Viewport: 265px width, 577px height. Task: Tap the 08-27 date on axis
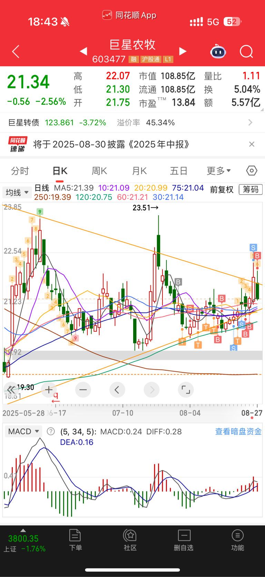(x=252, y=413)
